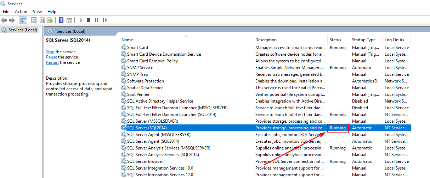Open Help via blue question icon

[61, 20]
